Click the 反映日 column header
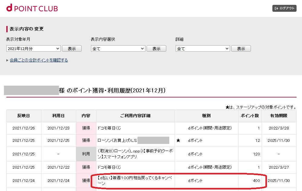Viewport: 302px width, 191px height. 24,116
